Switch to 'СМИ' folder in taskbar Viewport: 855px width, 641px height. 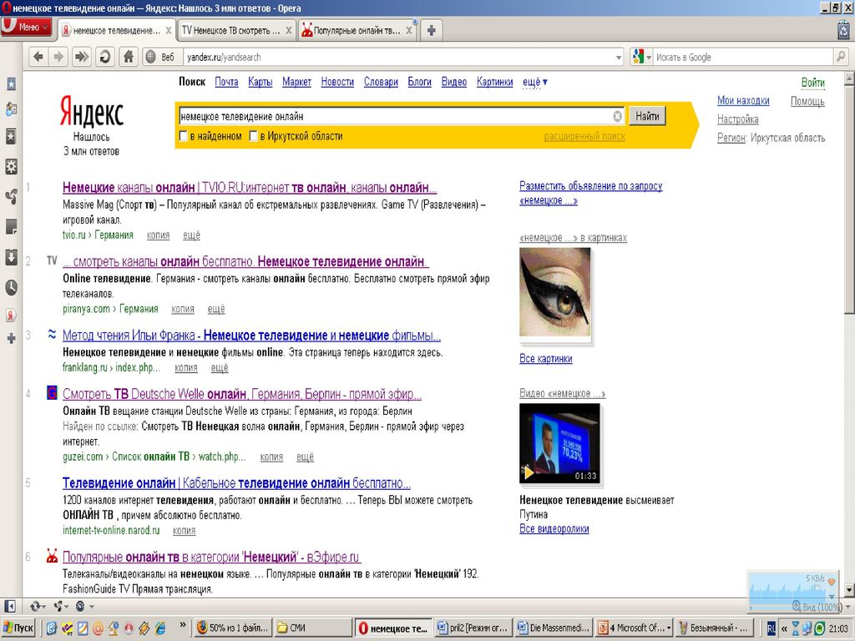[313, 628]
